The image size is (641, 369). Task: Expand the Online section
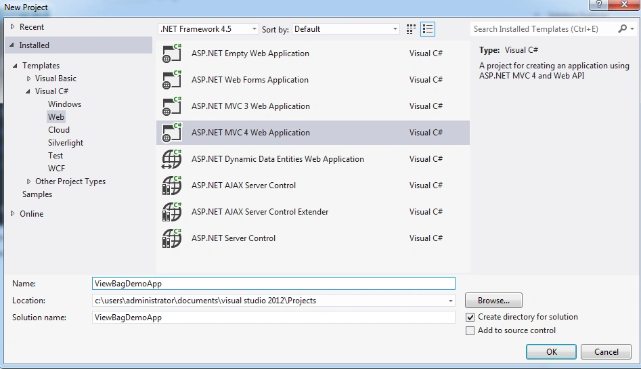pyautogui.click(x=13, y=213)
